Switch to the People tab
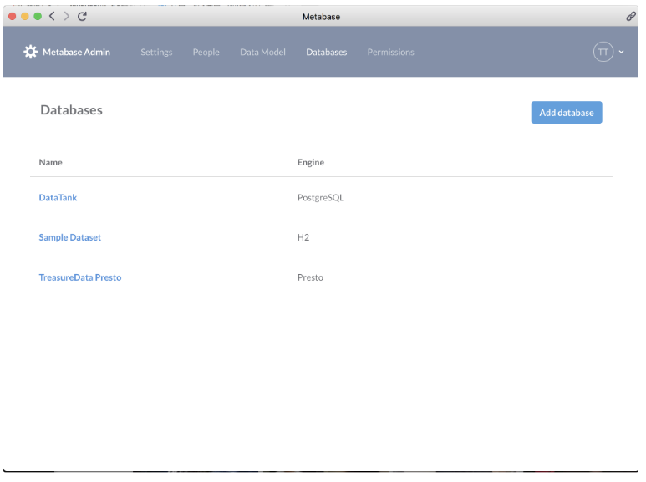646x482 pixels. [206, 52]
